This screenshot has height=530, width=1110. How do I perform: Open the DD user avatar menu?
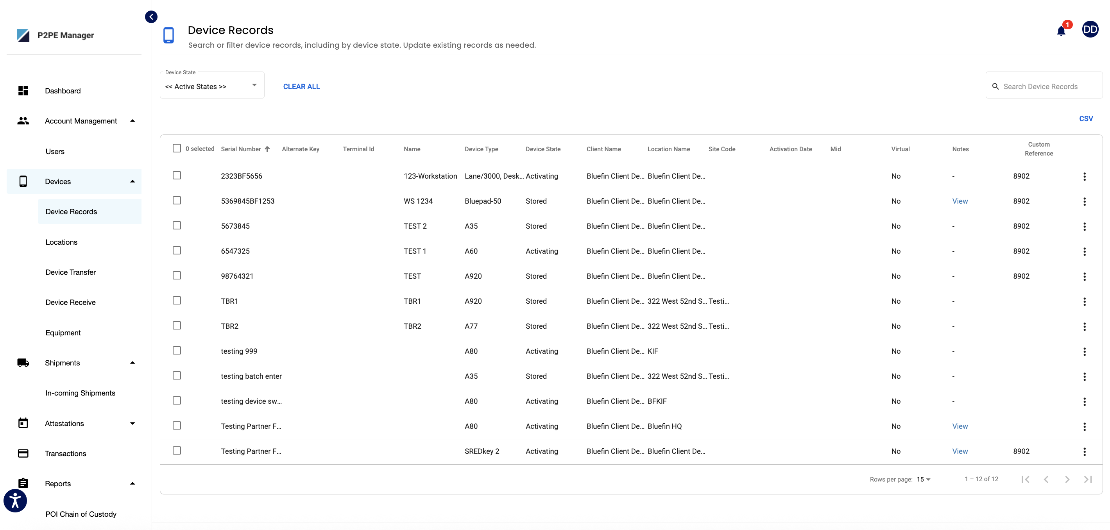pyautogui.click(x=1090, y=29)
